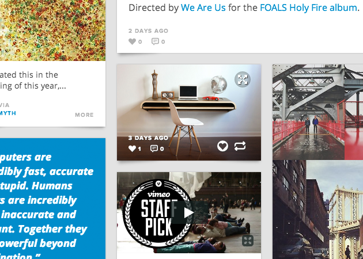This screenshot has height=259, width=363.
Task: Open the Manhattan Bridge street photo
Action: [317, 210]
